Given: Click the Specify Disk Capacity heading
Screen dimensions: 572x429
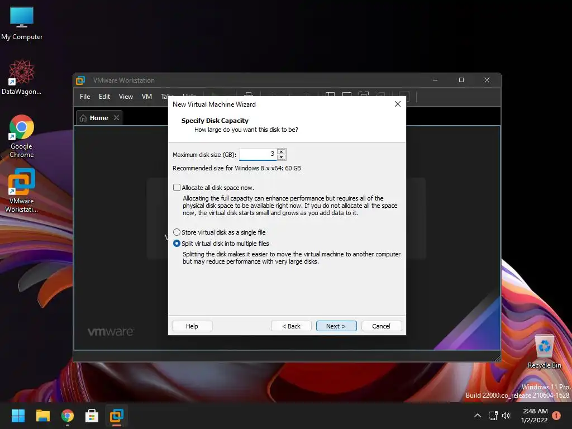Looking at the screenshot, I should (215, 121).
